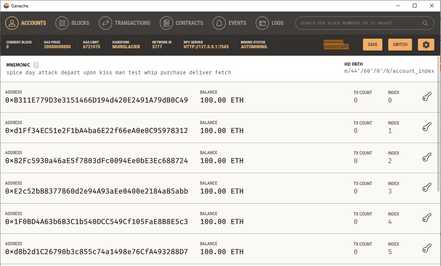The image size is (441, 266).
Task: Click the QUICKSTART workspace label
Action: pos(336,47)
